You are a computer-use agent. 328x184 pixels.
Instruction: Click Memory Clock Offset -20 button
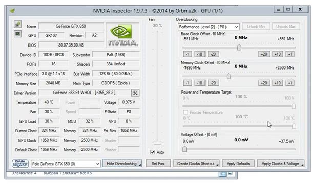point(213,83)
